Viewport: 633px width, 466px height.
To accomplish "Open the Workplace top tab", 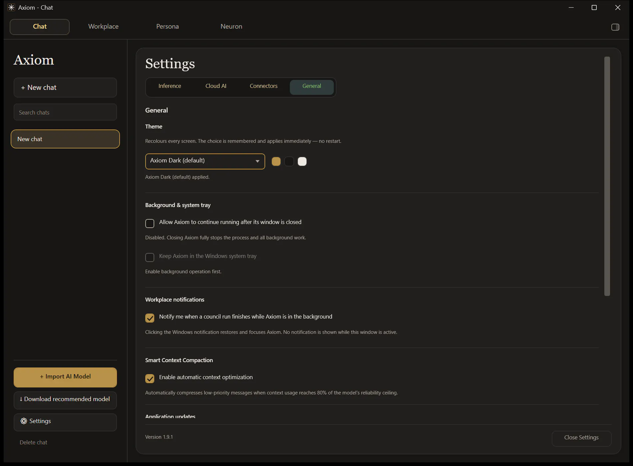I will (103, 27).
